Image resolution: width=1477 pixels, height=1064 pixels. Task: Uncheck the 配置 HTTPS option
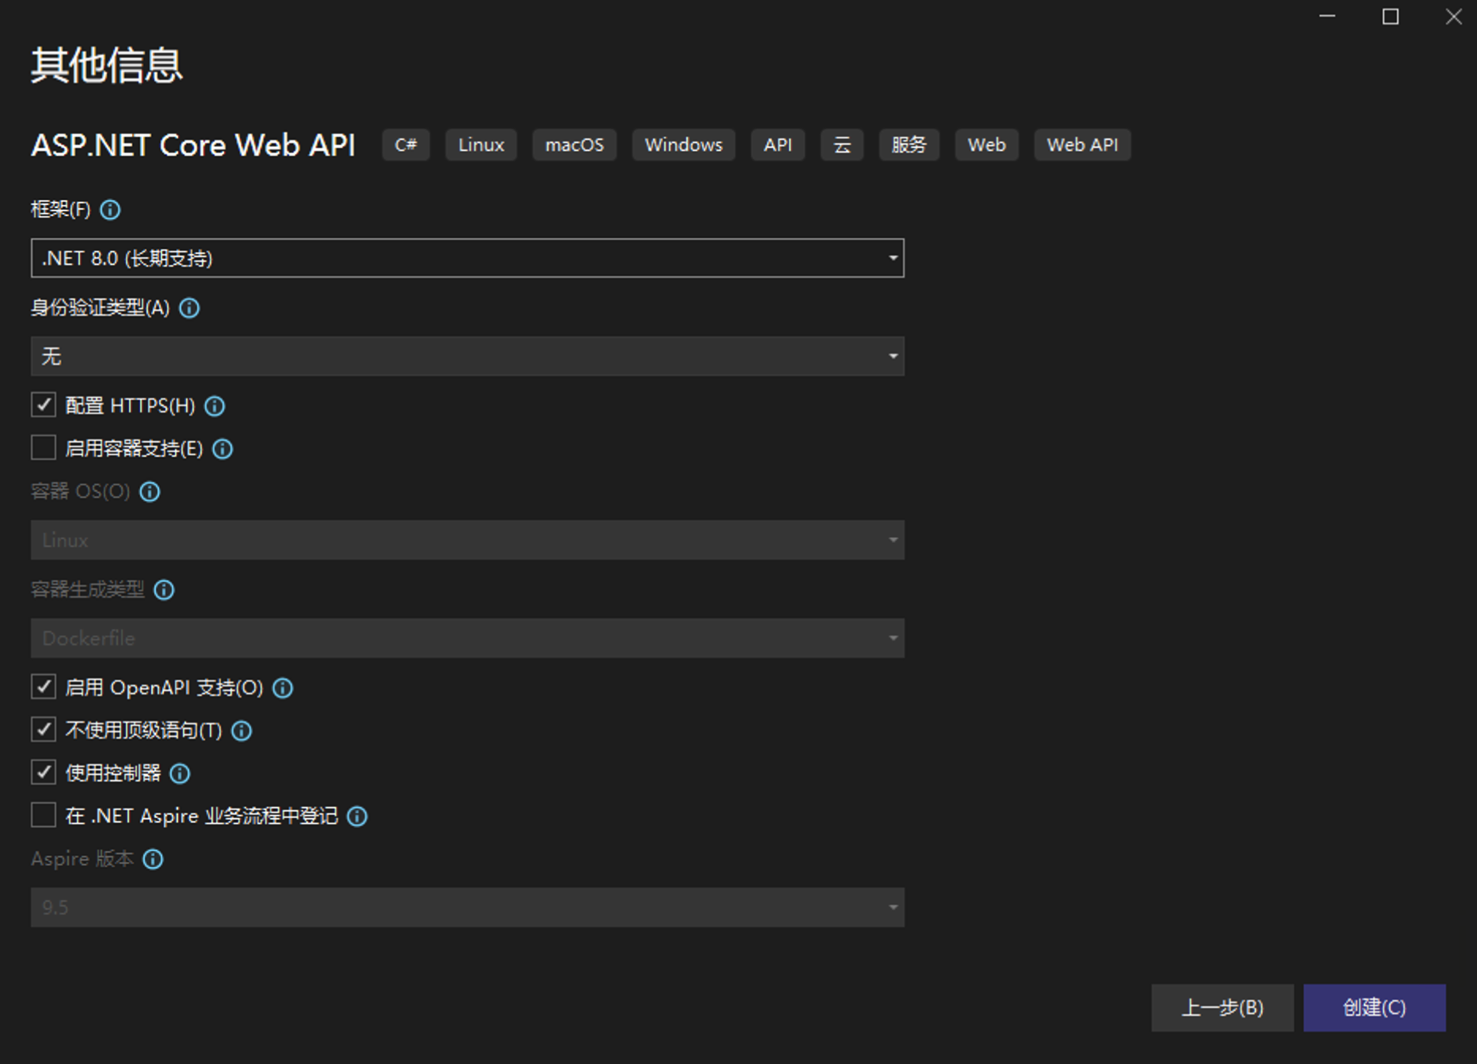[43, 405]
